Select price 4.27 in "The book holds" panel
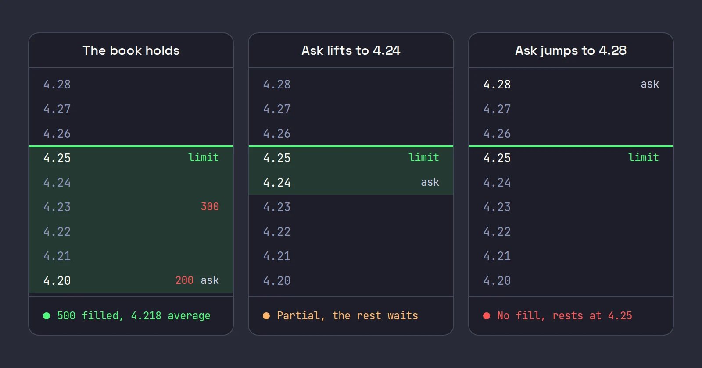The width and height of the screenshot is (702, 368). tap(57, 109)
